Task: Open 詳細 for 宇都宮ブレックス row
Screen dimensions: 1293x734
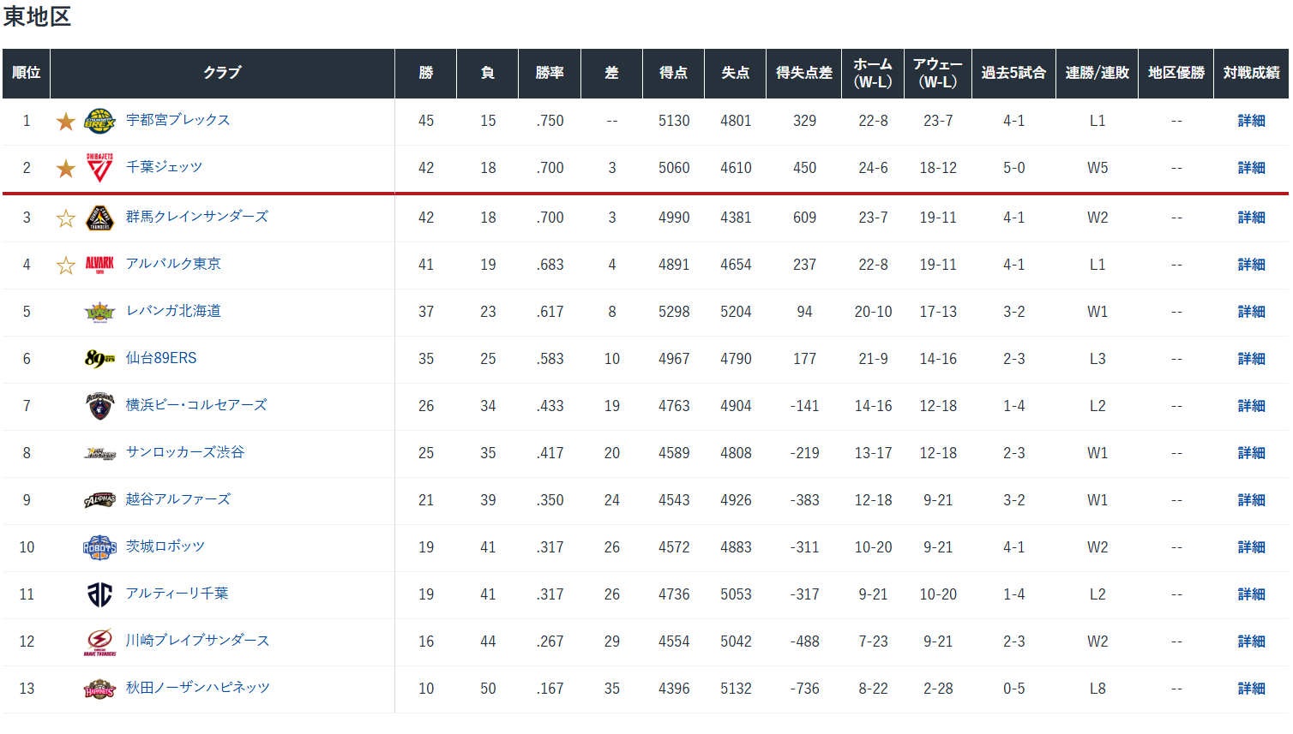Action: click(x=1251, y=121)
